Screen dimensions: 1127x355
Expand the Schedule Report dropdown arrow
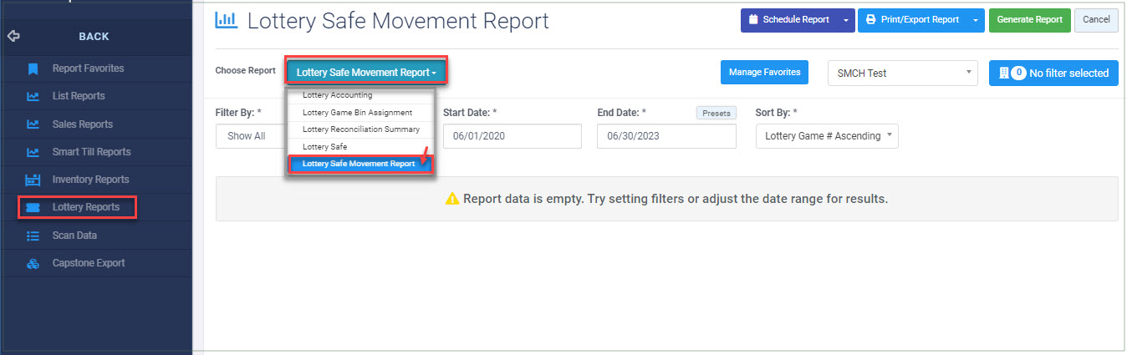845,20
